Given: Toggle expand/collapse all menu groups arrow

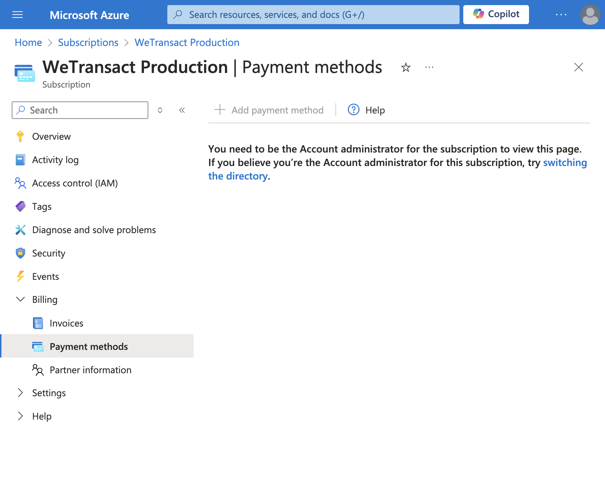Looking at the screenshot, I should pos(160,110).
